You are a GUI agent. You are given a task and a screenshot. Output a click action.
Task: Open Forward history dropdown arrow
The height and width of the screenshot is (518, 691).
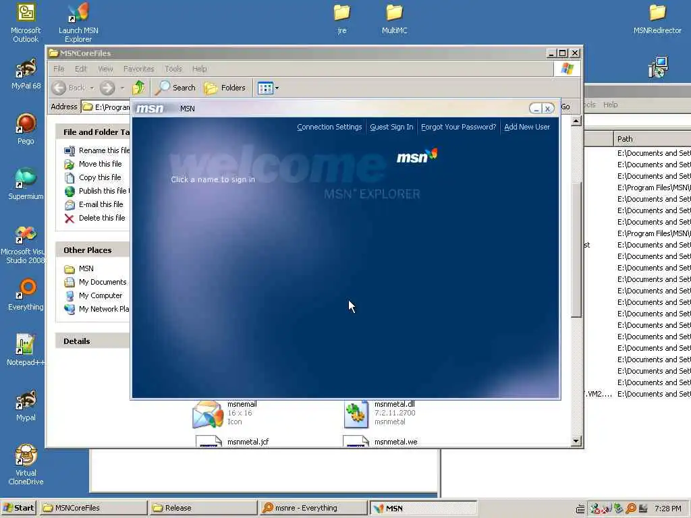click(122, 88)
